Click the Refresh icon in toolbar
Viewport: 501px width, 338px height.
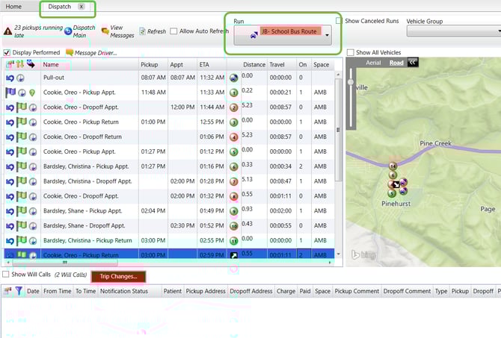click(141, 31)
